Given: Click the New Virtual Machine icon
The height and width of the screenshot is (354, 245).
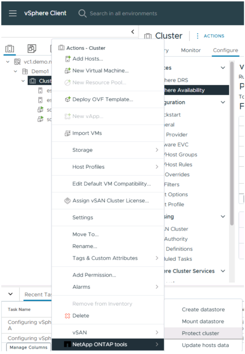Looking at the screenshot, I should tap(68, 71).
